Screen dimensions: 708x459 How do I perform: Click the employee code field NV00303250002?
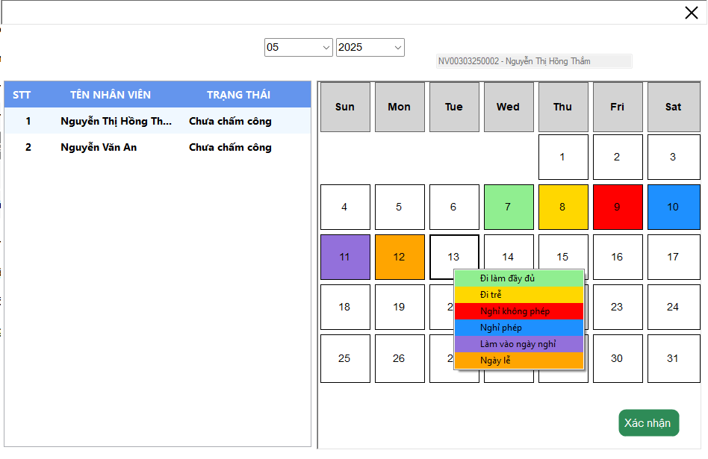pos(534,61)
